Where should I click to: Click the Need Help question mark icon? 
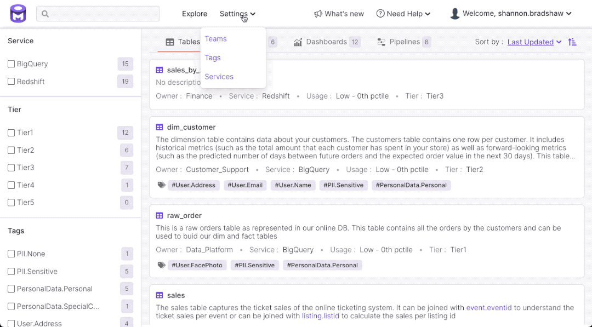click(x=380, y=14)
